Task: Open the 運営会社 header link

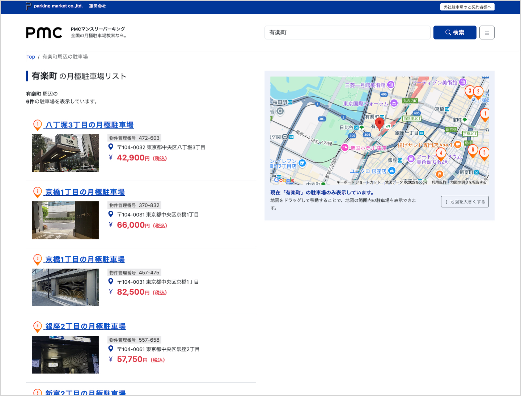Action: (98, 6)
